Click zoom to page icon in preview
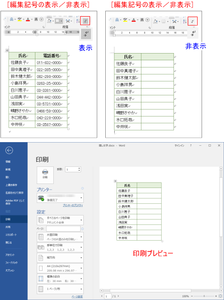The height and width of the screenshot is (300, 224). (220, 296)
